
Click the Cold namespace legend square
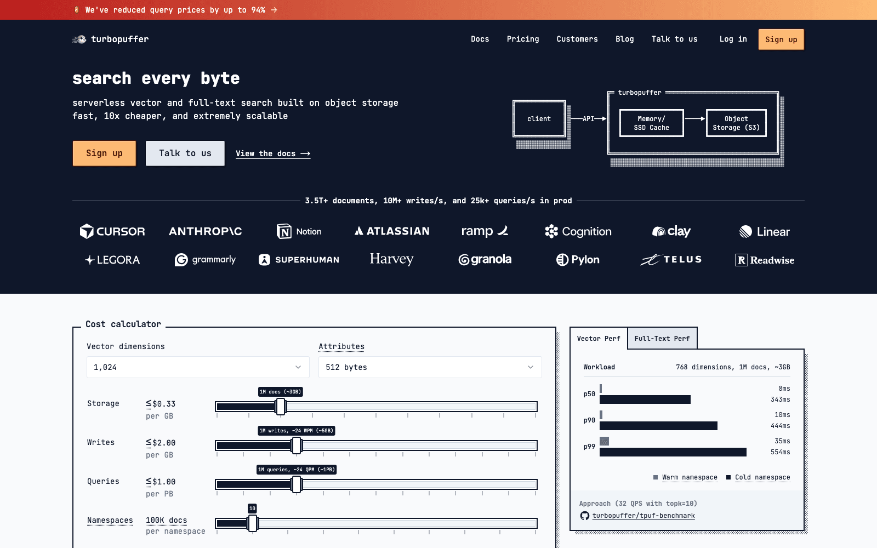[x=728, y=477]
